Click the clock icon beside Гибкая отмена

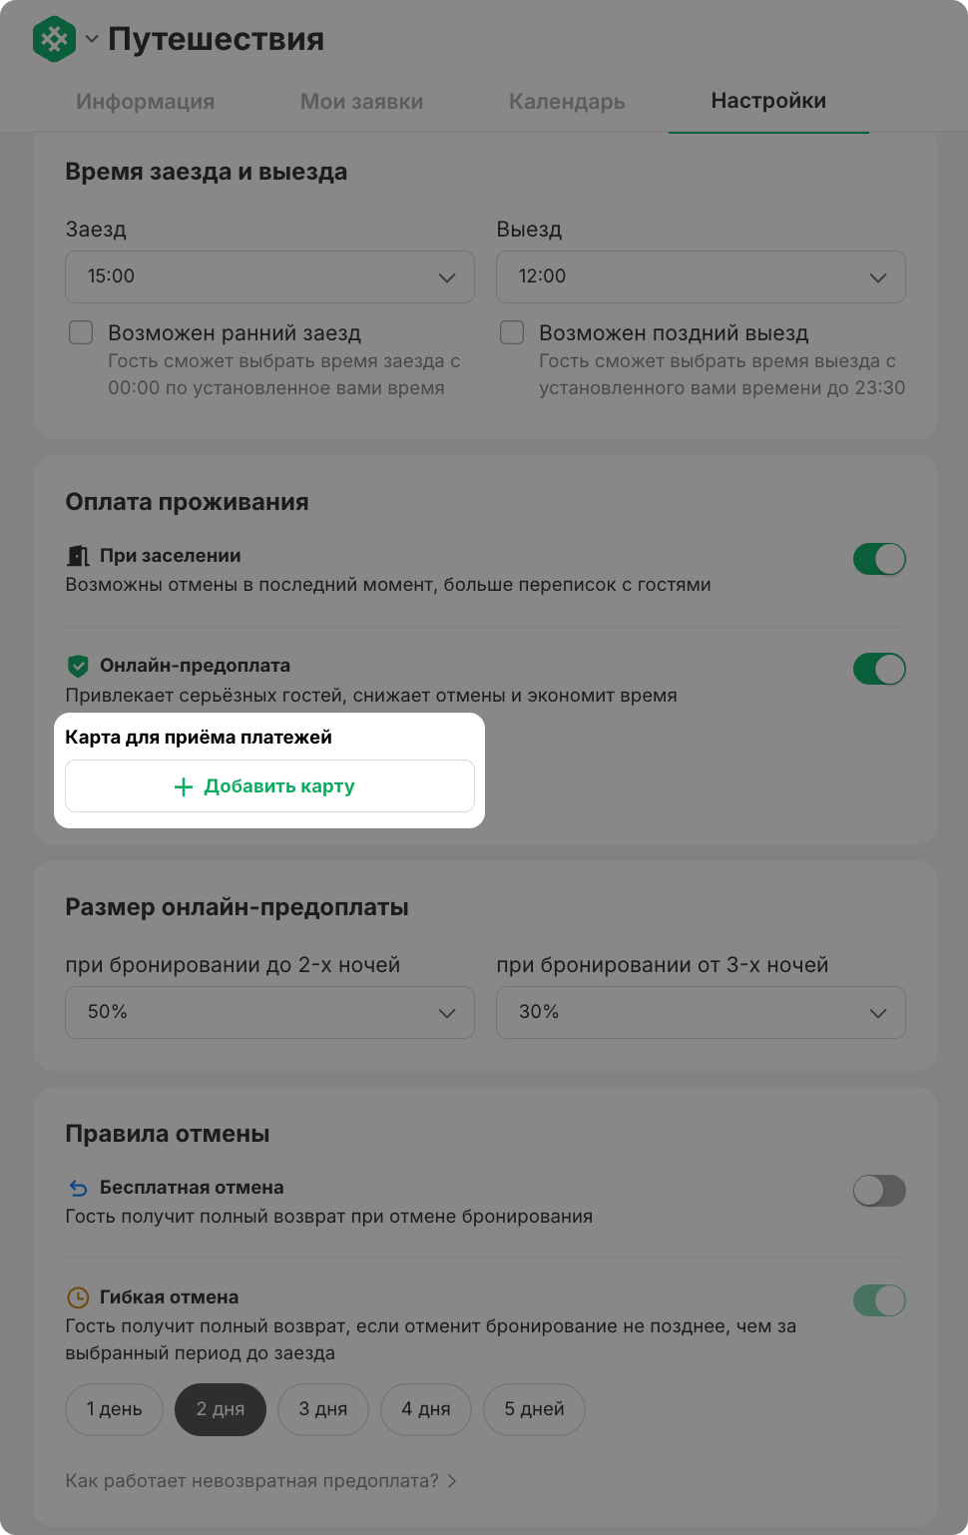tap(78, 1297)
